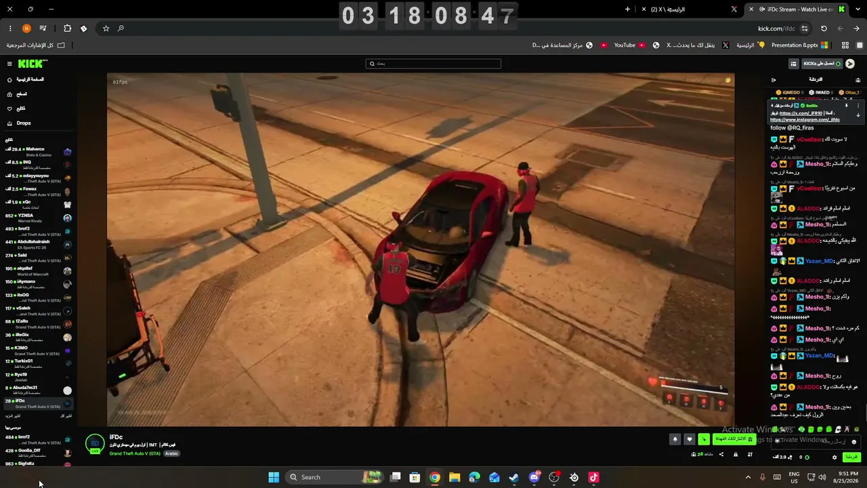The height and width of the screenshot is (488, 867).
Task: Open the x.com/iFR10 link in pinned message
Action: [801, 113]
